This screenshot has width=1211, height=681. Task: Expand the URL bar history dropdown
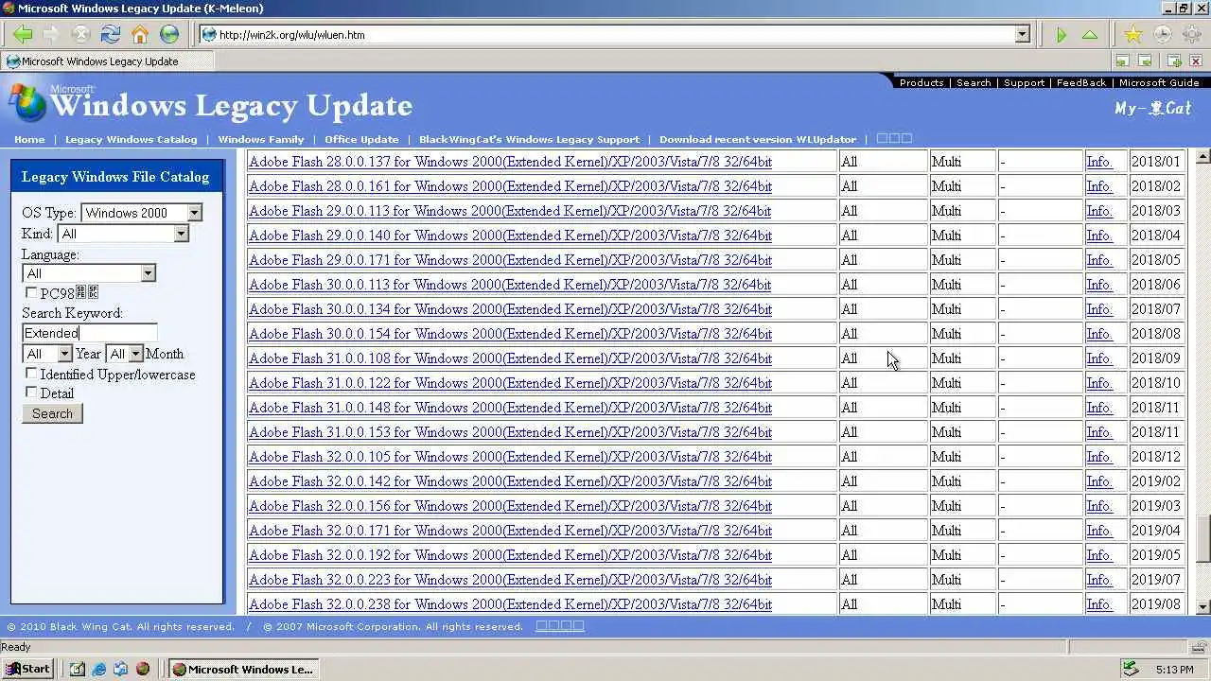click(x=1022, y=35)
